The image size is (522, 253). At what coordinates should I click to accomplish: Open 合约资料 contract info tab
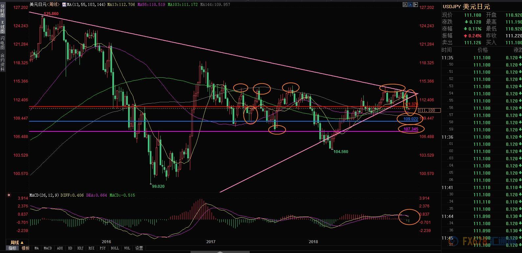[3, 62]
